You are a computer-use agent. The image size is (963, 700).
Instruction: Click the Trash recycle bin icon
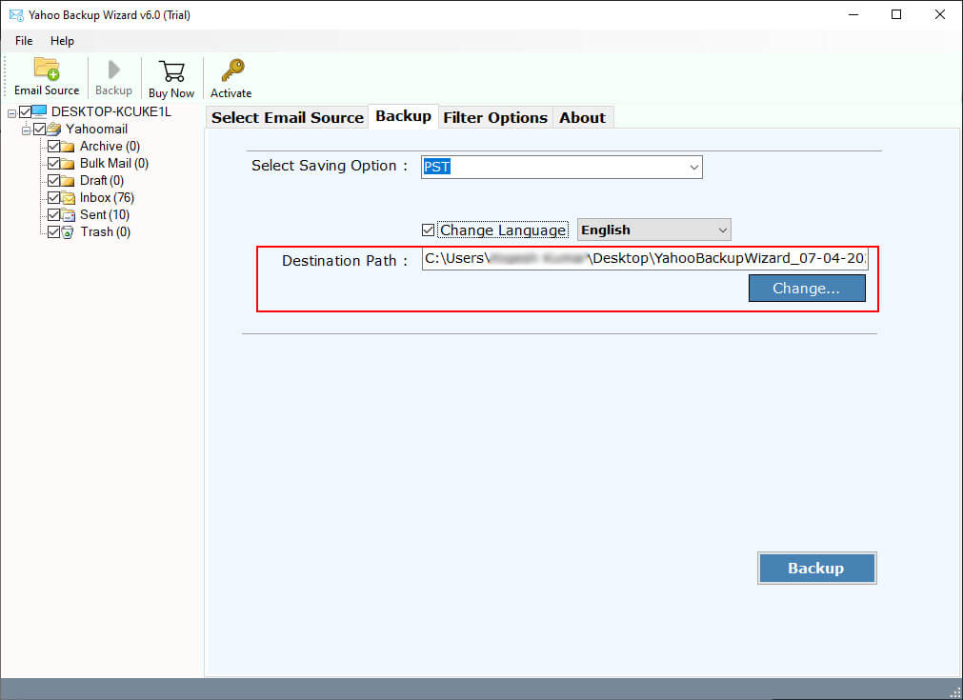(68, 232)
